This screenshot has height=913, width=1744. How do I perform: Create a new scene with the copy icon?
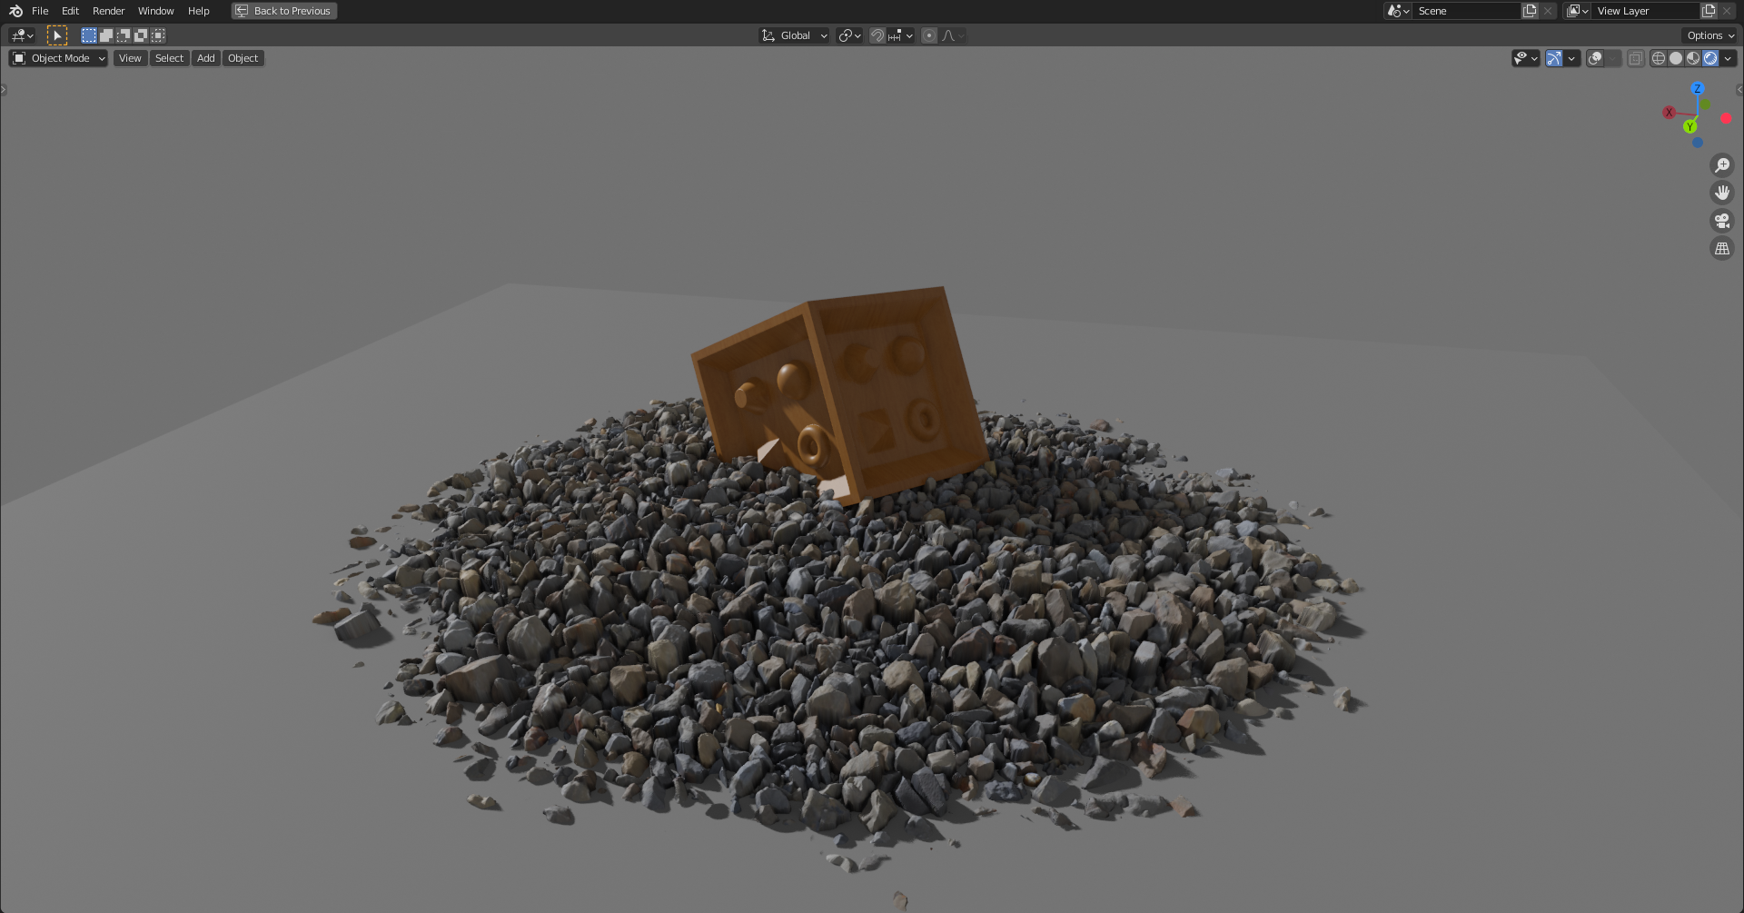1530,11
